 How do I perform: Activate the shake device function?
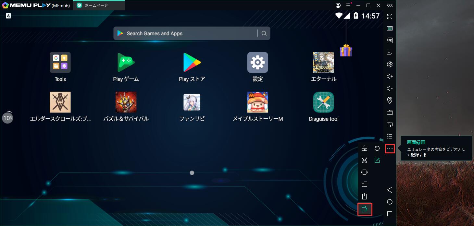(x=364, y=172)
